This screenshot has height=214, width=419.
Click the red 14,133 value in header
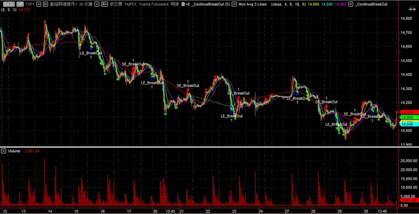pyautogui.click(x=24, y=10)
